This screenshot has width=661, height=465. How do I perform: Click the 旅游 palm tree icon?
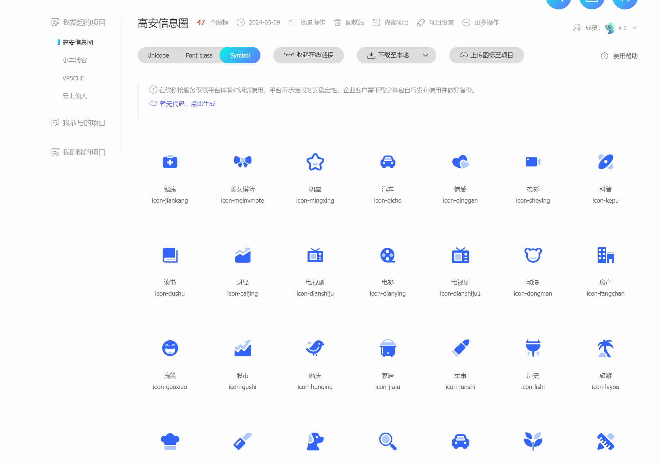[605, 348]
